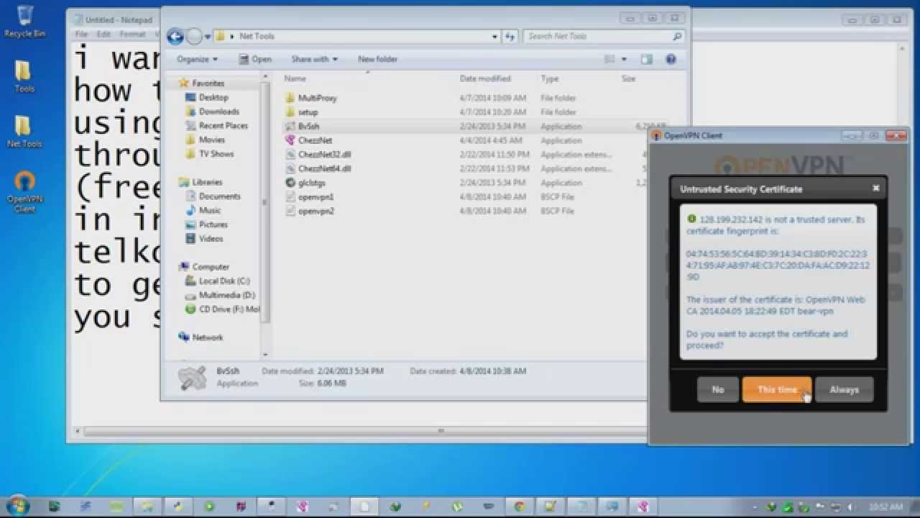
Task: Select Favorites in navigation pane
Action: tap(208, 83)
